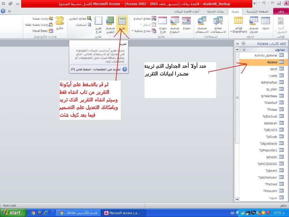
Task: Insert a Module (وحدة نمطية)
Action: (x=43, y=19)
